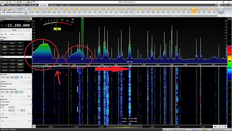Tick the Noise Blanker Enable checkbox
Viewport: 232px width, 131px height.
[1, 86]
